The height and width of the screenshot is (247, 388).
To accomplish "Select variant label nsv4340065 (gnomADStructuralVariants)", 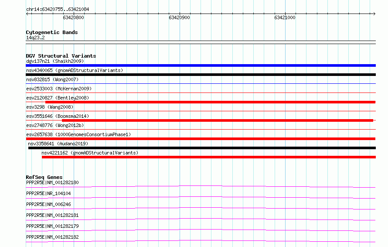I will pyautogui.click(x=75, y=70).
